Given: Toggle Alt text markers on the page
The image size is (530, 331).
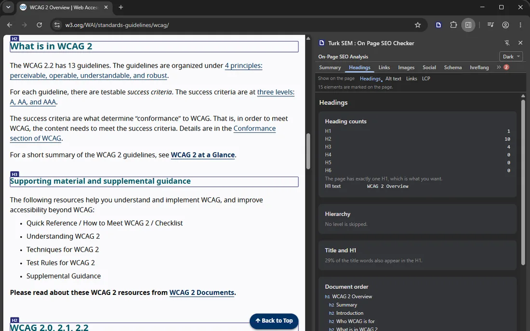Looking at the screenshot, I should [x=393, y=78].
